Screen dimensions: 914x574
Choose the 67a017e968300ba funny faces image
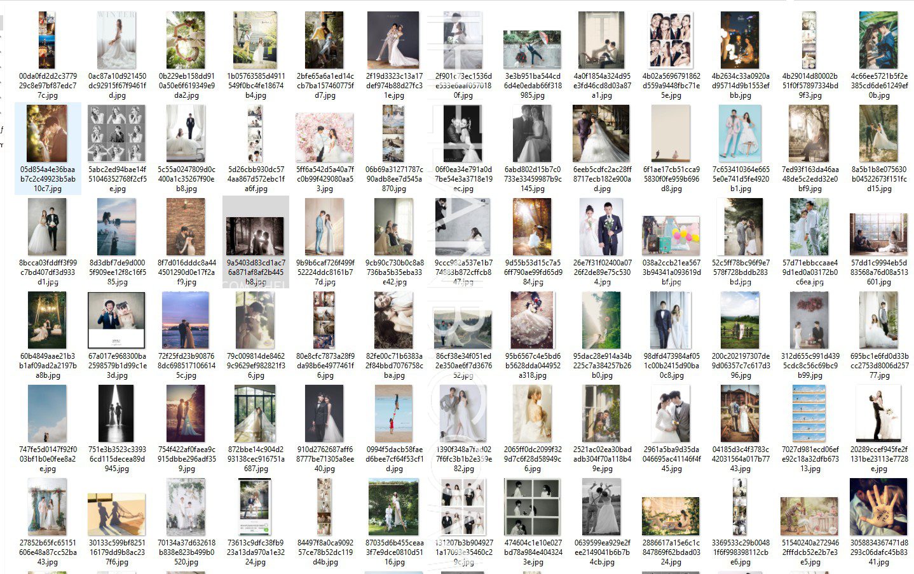pos(117,320)
